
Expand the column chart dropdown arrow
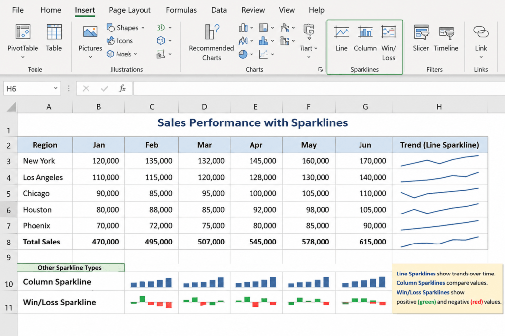pyautogui.click(x=252, y=28)
